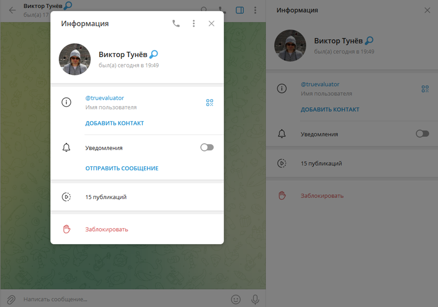Click the emoji status icon next to the side panel name
Screen dimensions: 438x307
point(369,41)
